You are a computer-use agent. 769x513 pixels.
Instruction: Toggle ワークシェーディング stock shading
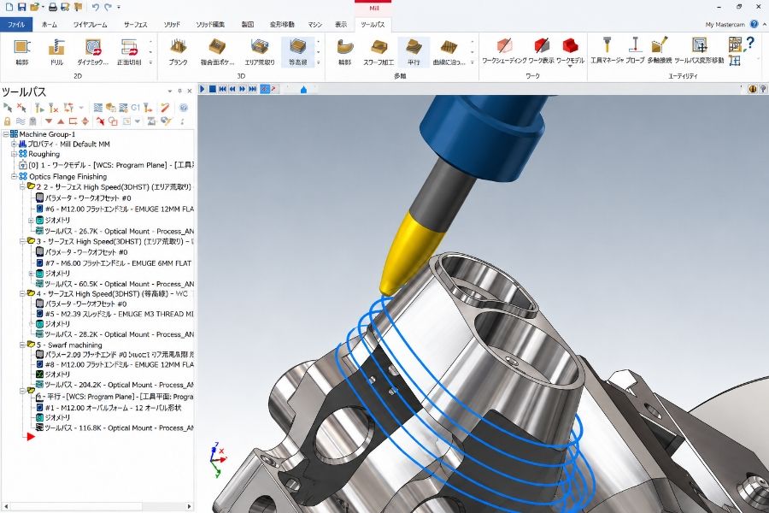(504, 50)
